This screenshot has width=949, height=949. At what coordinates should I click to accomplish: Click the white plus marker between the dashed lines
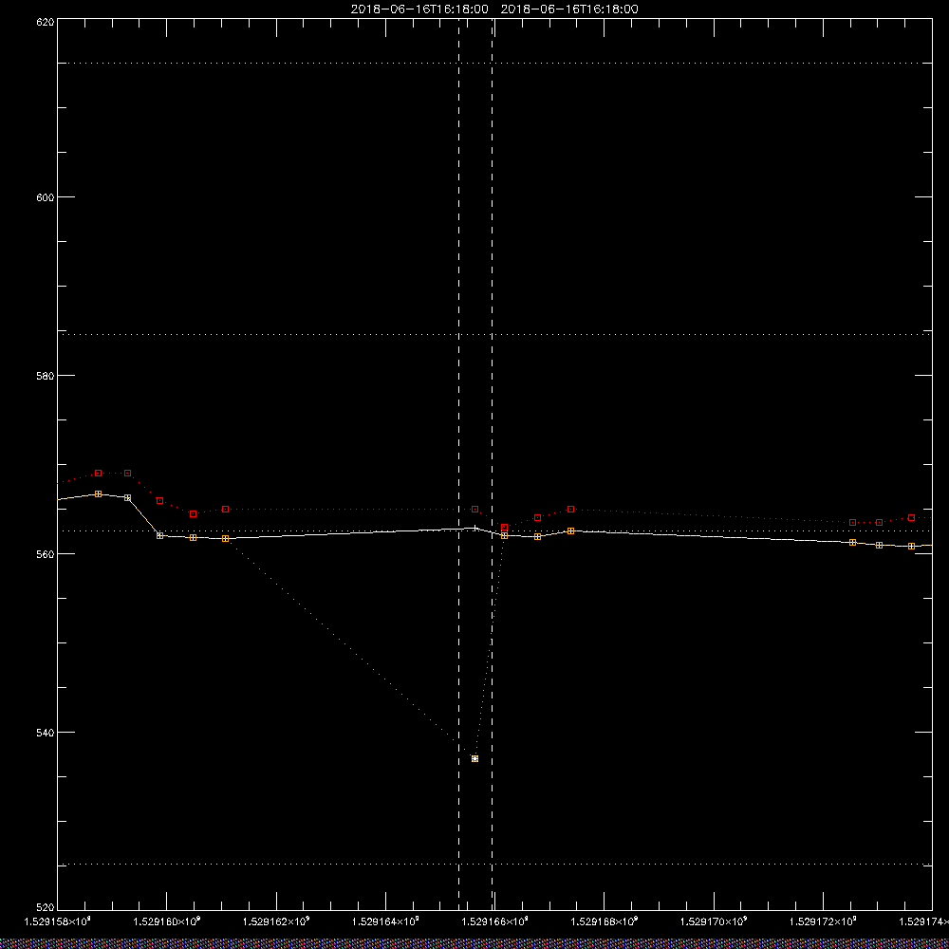point(475,528)
